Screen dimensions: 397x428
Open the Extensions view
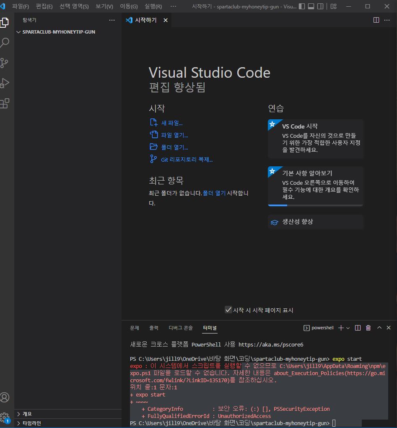[4, 103]
